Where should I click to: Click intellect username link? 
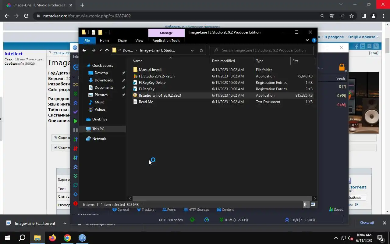[x=13, y=54]
